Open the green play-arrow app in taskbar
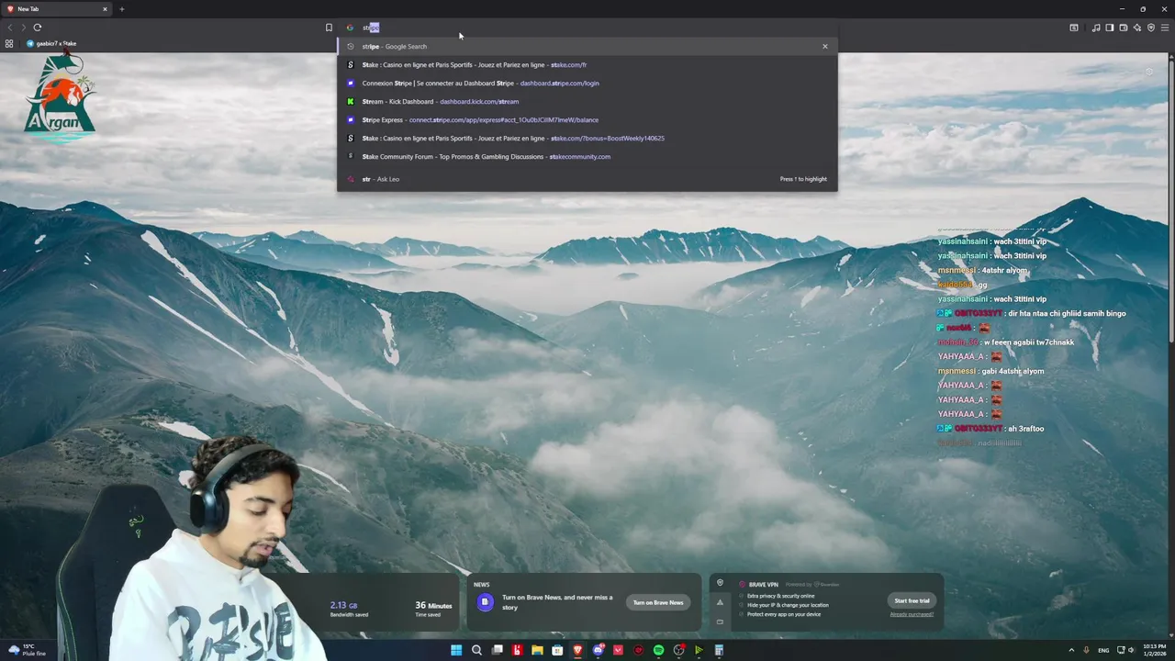This screenshot has height=661, width=1175. click(x=699, y=650)
